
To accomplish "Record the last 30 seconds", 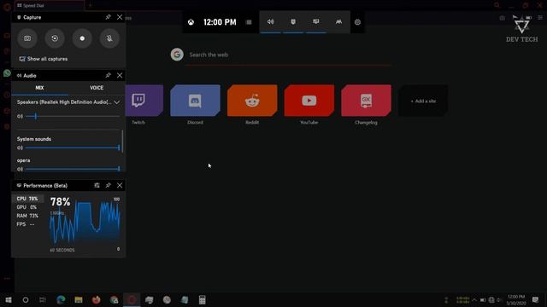I will tap(55, 38).
